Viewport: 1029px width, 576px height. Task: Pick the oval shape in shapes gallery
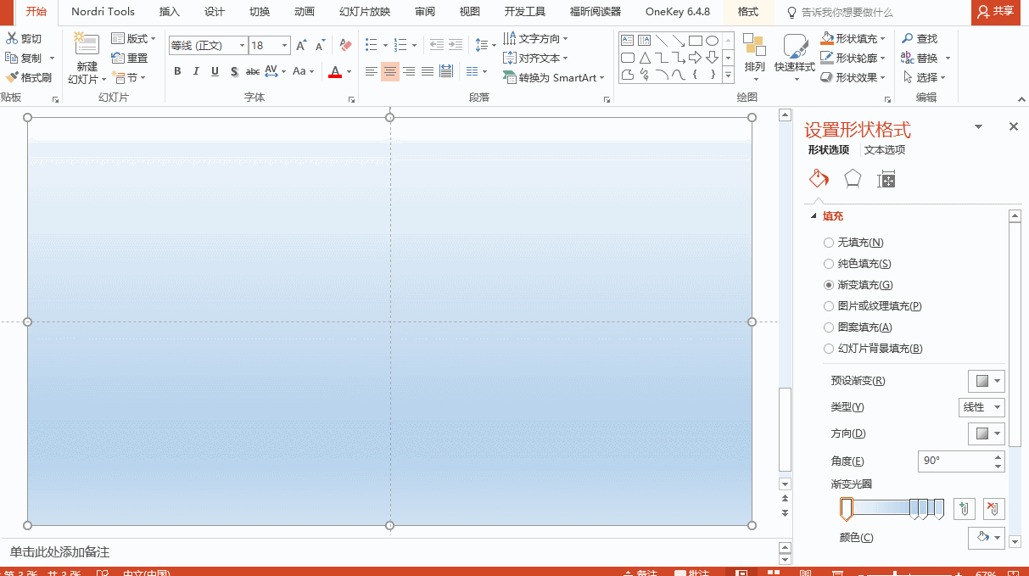click(712, 41)
